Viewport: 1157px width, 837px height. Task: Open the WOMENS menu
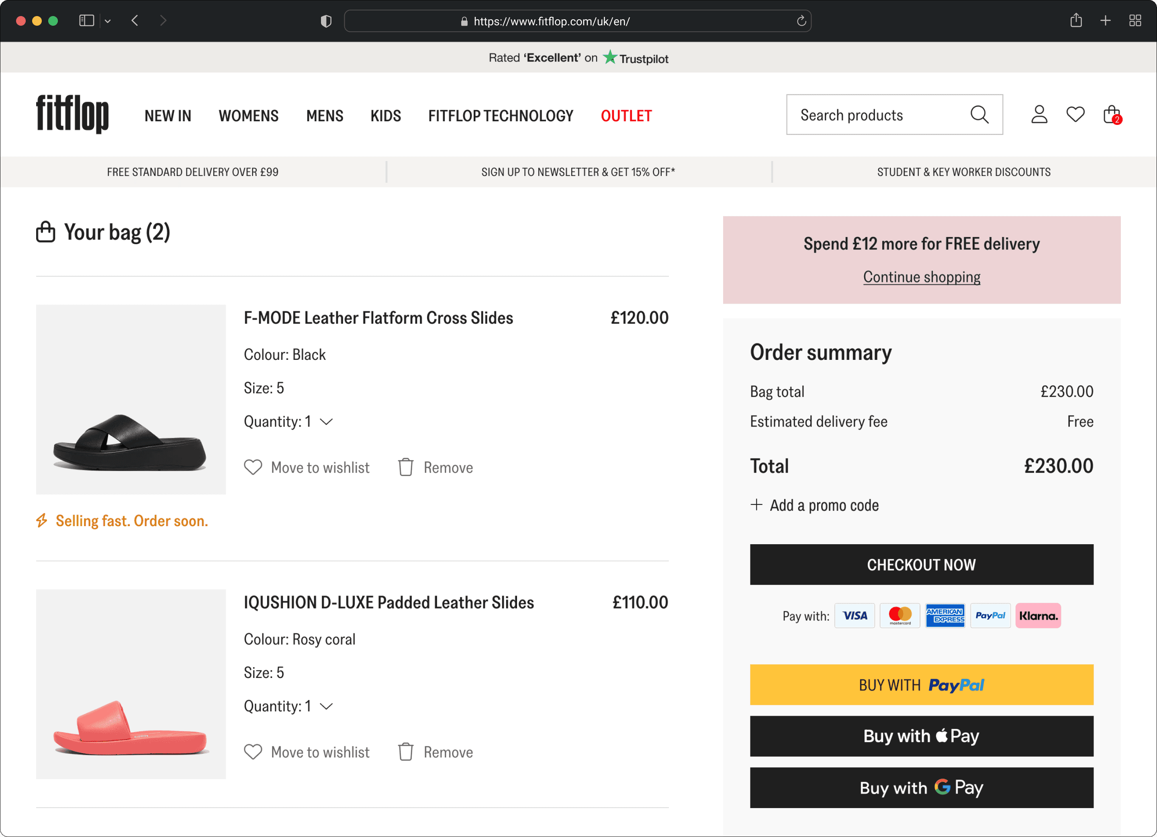tap(248, 116)
